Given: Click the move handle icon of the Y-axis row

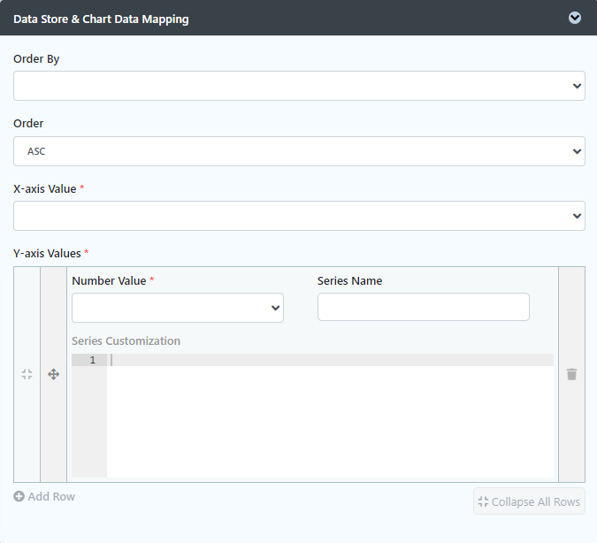Looking at the screenshot, I should pos(54,374).
